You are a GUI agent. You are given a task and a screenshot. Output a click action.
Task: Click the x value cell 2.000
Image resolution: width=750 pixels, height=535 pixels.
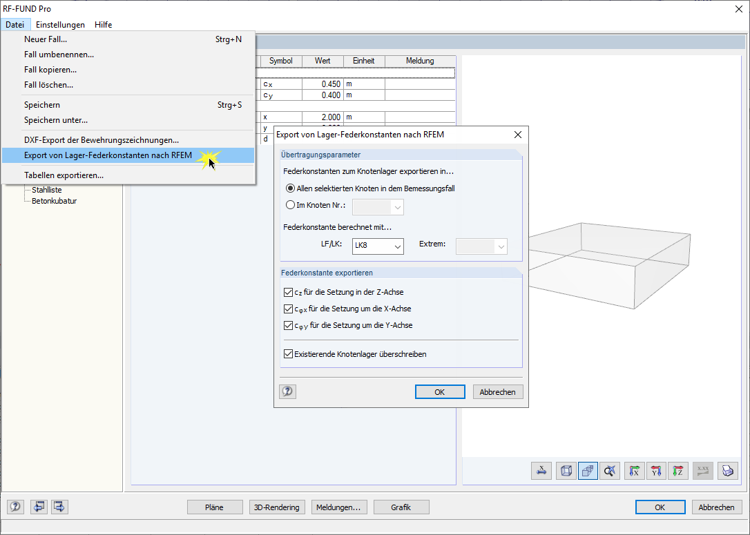(x=323, y=117)
